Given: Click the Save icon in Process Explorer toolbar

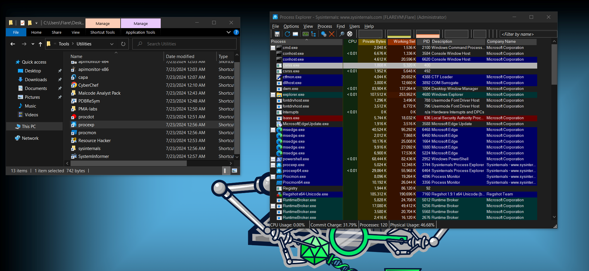Looking at the screenshot, I should pos(277,34).
